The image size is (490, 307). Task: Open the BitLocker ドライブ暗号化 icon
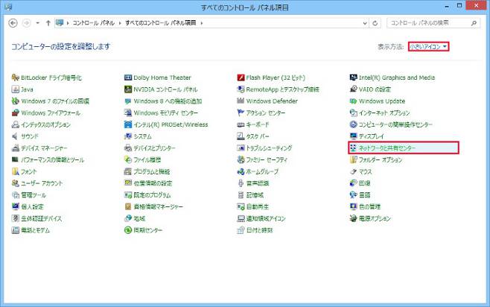pyautogui.click(x=16, y=77)
